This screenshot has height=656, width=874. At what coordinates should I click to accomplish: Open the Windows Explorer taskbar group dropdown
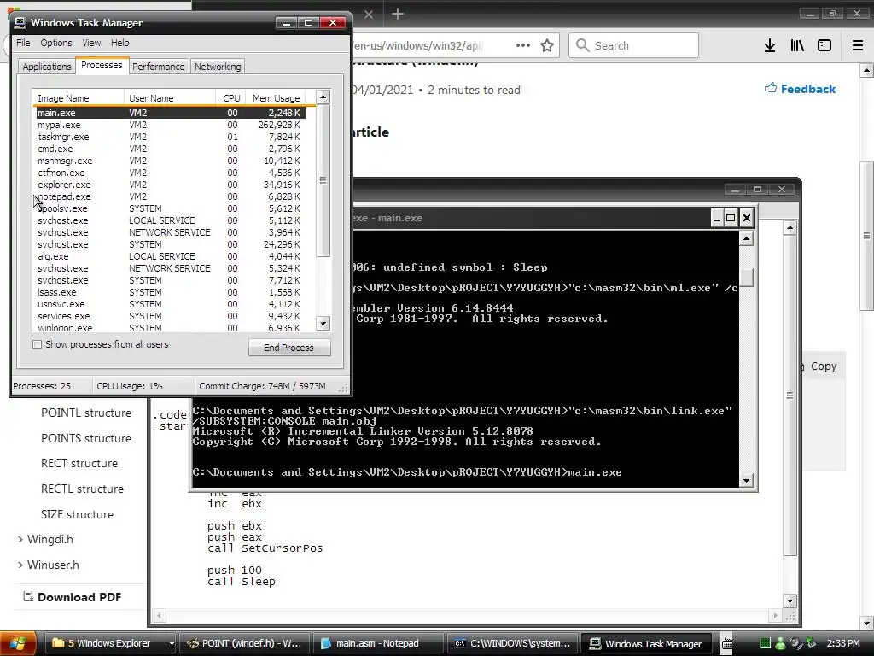172,644
